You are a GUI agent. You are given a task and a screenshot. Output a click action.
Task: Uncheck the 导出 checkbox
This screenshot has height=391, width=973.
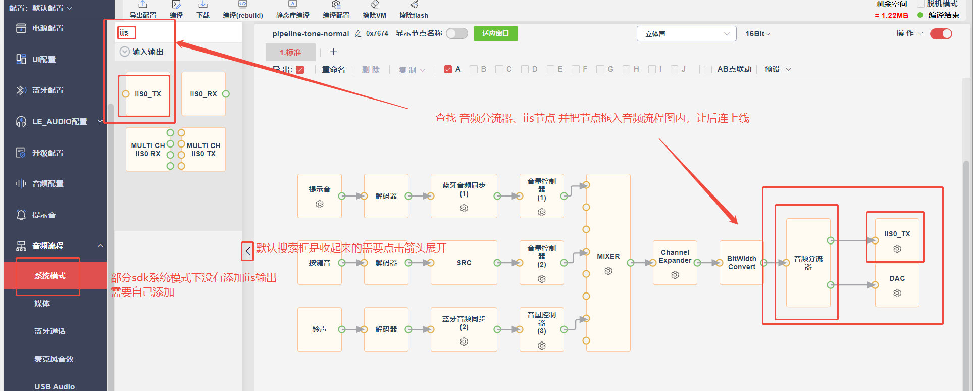(x=300, y=70)
